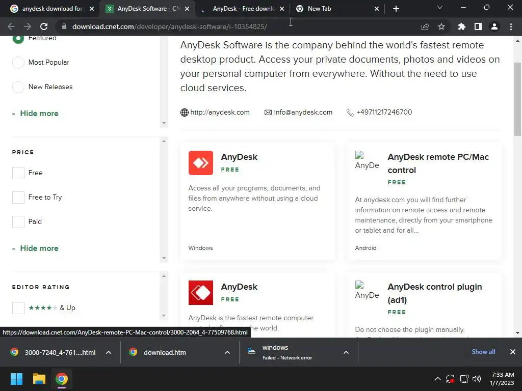This screenshot has width=522, height=391.
Task: Switch to AnyDesk - Free download tab
Action: 243,9
